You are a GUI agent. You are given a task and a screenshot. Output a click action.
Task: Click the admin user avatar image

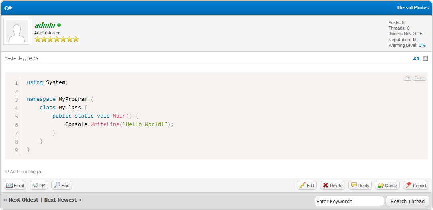tap(16, 32)
